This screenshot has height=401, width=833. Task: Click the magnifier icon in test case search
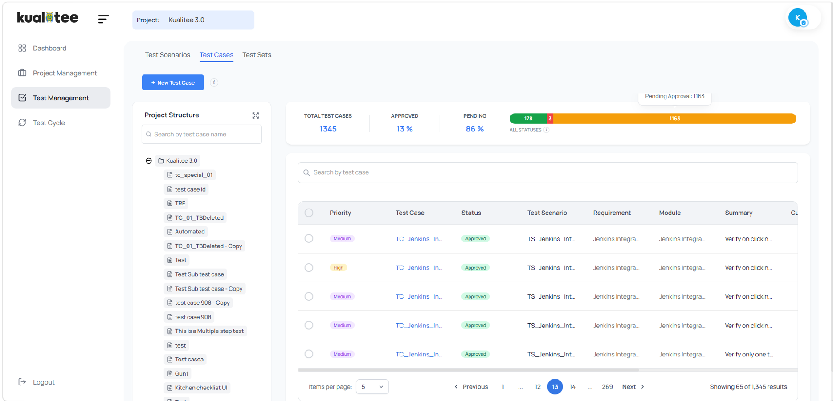[x=306, y=172]
